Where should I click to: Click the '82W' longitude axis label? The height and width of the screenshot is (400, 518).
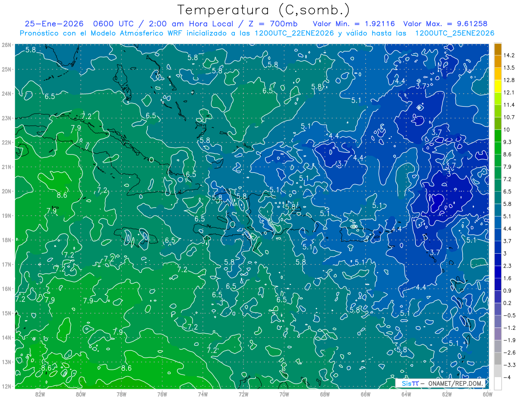point(40,394)
